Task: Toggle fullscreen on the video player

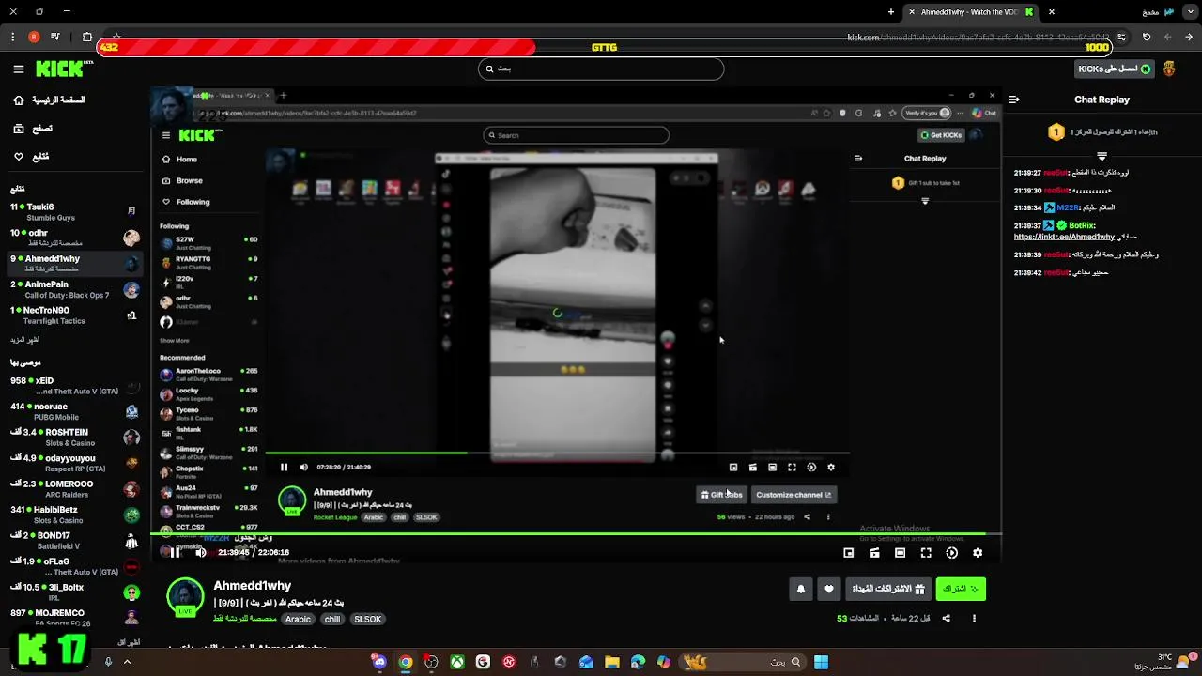Action: coord(926,553)
